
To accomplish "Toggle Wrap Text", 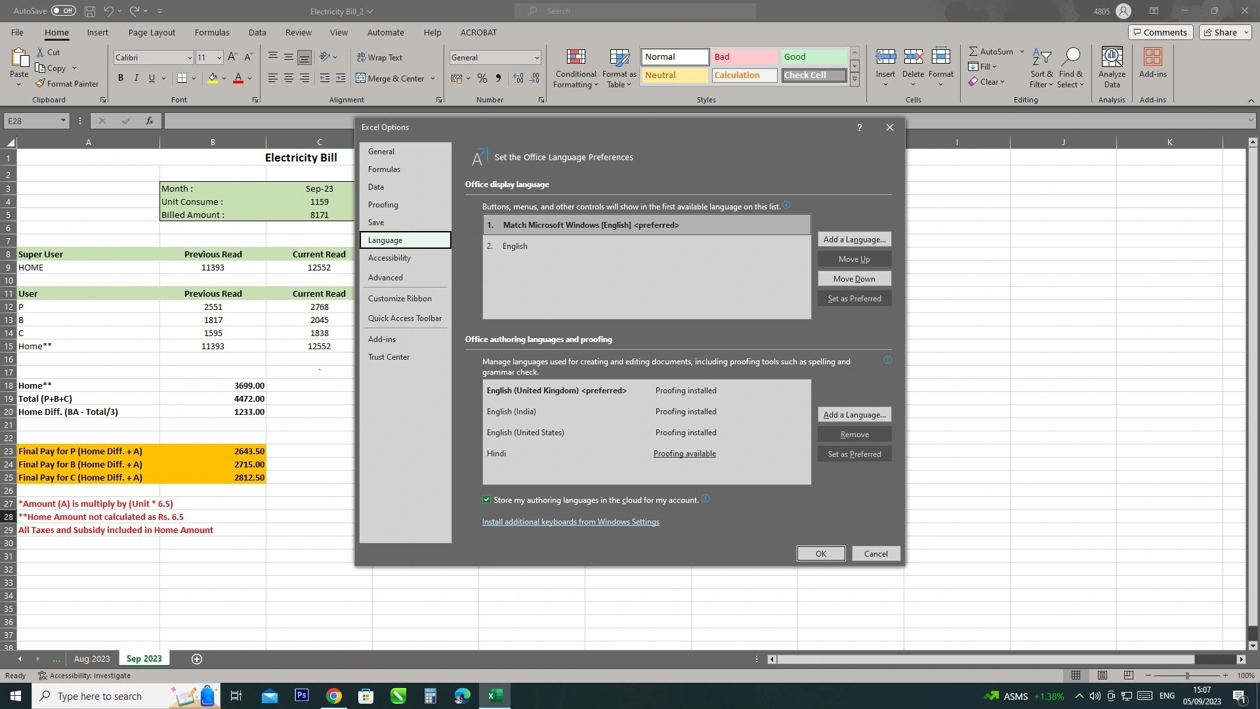I will coord(379,57).
